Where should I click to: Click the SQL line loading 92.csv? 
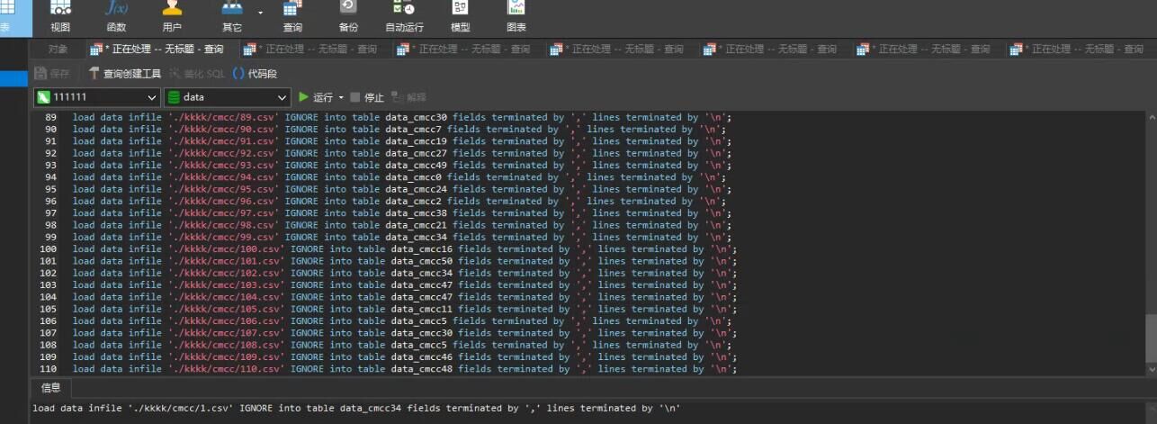(402, 153)
